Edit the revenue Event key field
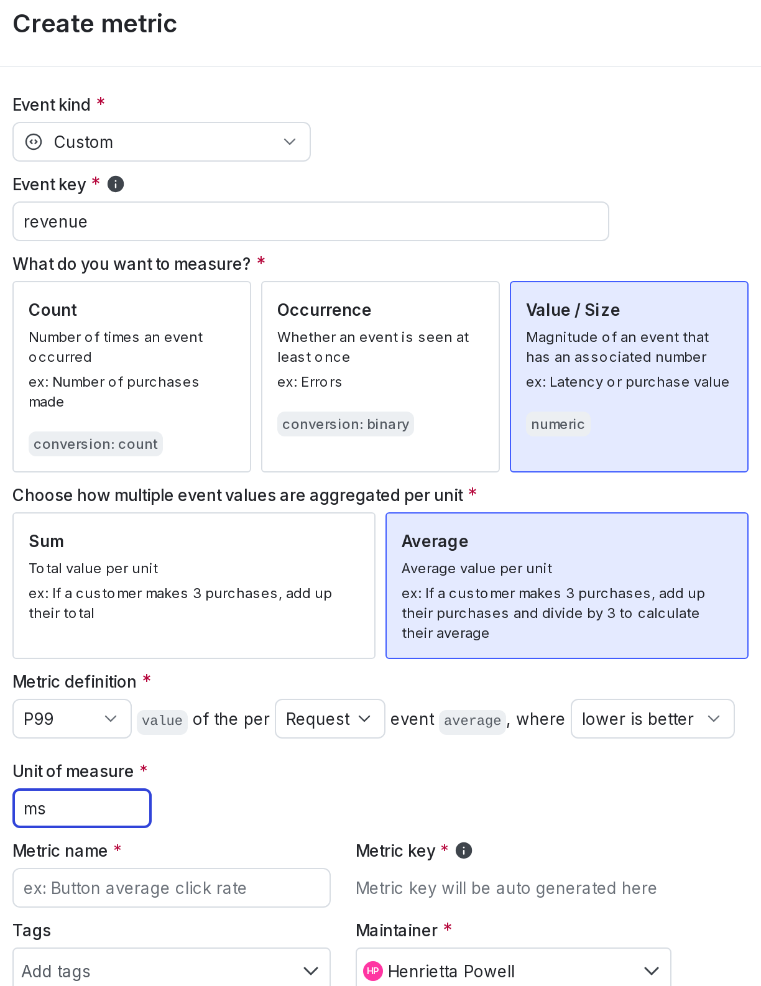 (x=310, y=221)
